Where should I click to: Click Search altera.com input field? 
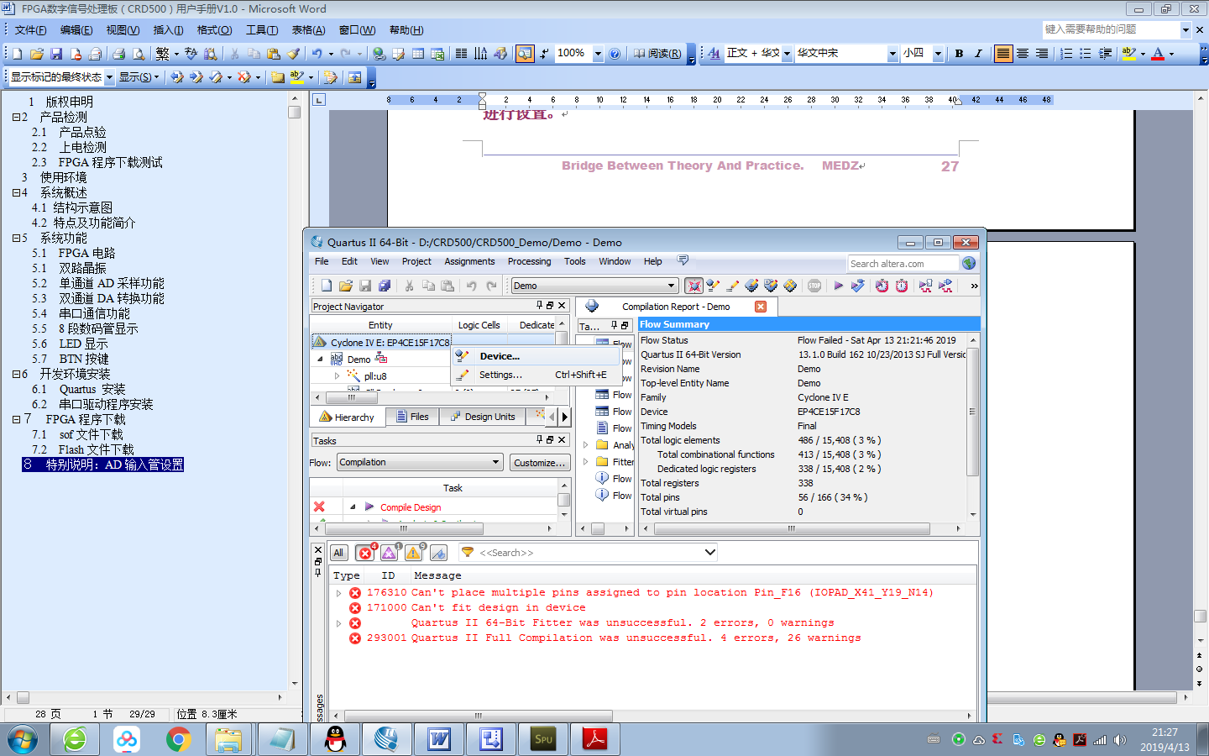[903, 264]
